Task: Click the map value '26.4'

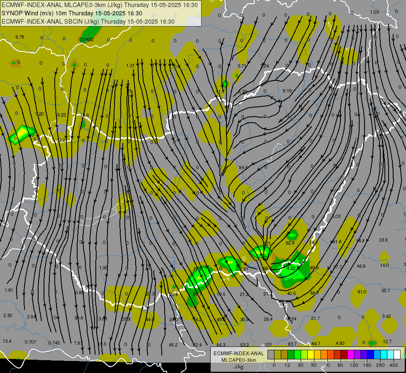Action: click(268, 319)
